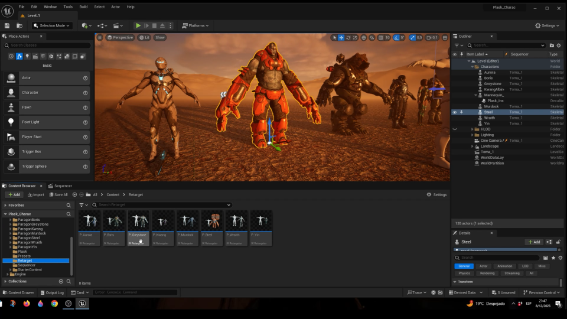Open the Output Log
Image resolution: width=567 pixels, height=319 pixels.
(x=52, y=292)
